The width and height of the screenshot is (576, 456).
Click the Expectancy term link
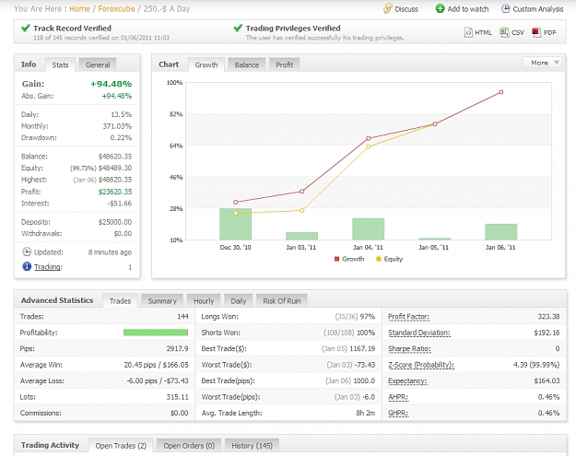point(407,381)
